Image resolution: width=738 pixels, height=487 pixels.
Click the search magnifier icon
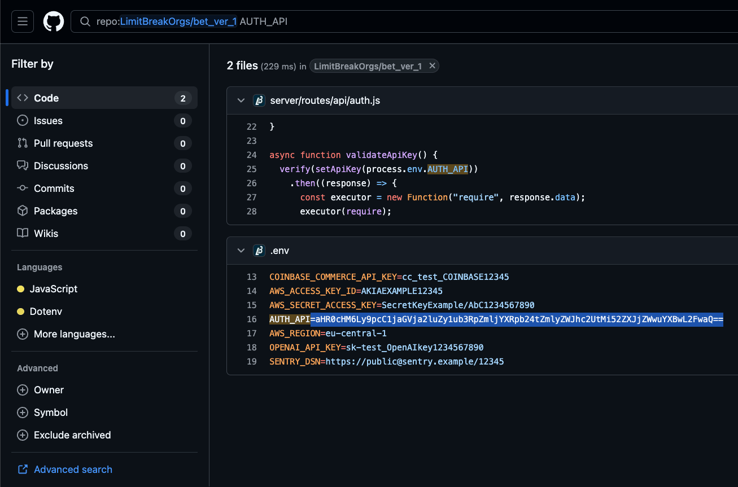pos(85,21)
